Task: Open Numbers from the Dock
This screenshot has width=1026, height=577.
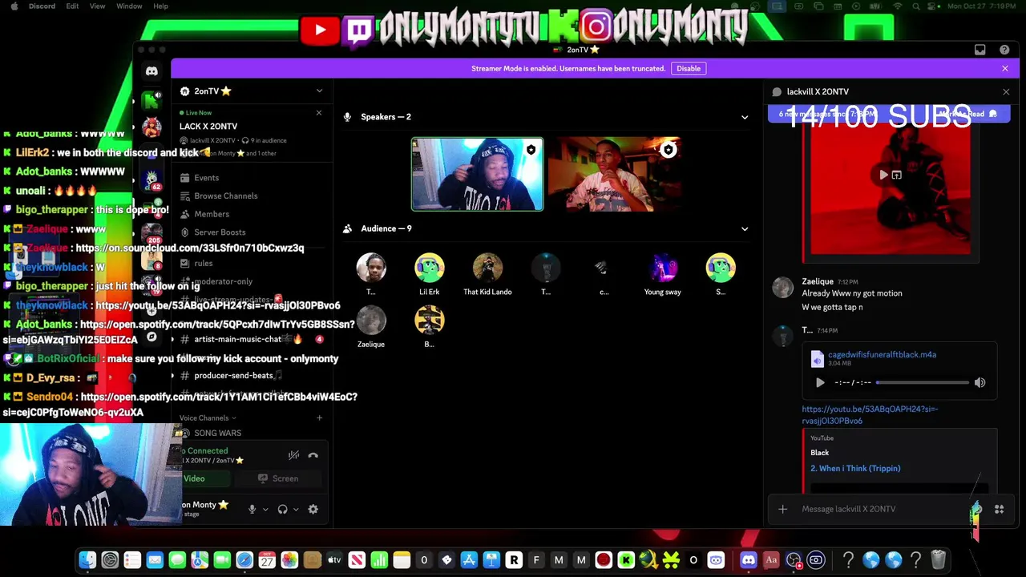Action: [379, 560]
